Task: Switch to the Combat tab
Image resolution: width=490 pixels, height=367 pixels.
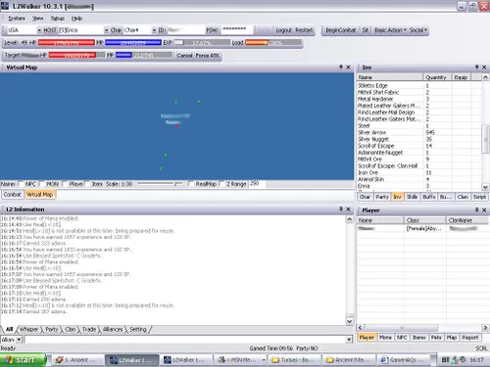Action: (13, 195)
